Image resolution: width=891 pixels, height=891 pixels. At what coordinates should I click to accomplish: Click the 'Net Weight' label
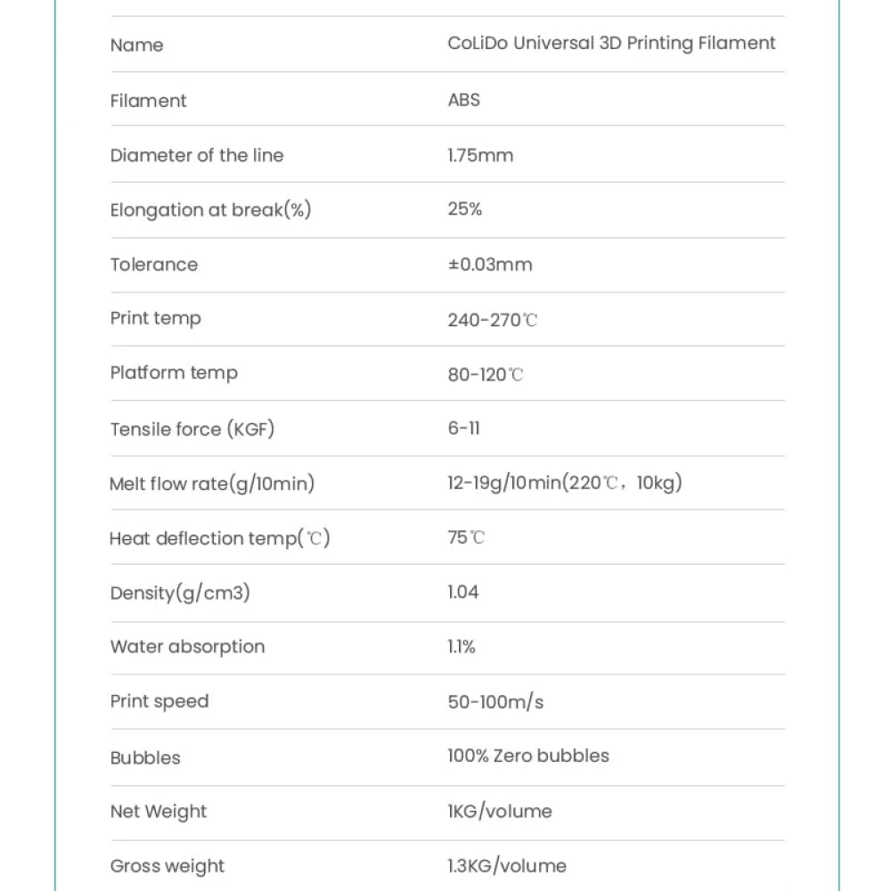click(159, 812)
